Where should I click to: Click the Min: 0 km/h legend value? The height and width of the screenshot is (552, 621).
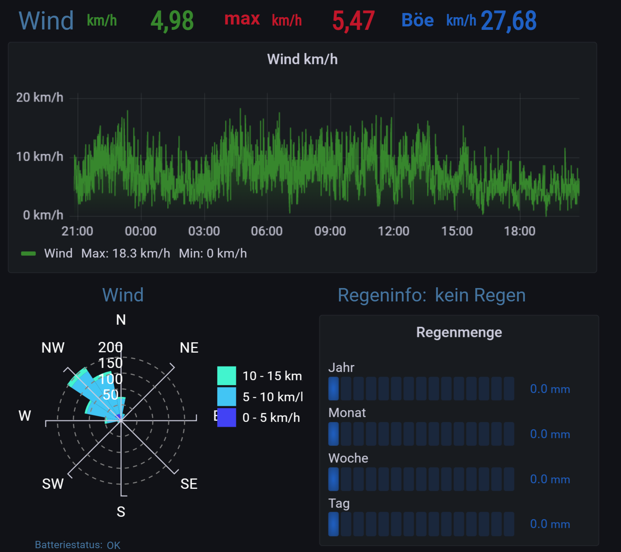coord(213,253)
